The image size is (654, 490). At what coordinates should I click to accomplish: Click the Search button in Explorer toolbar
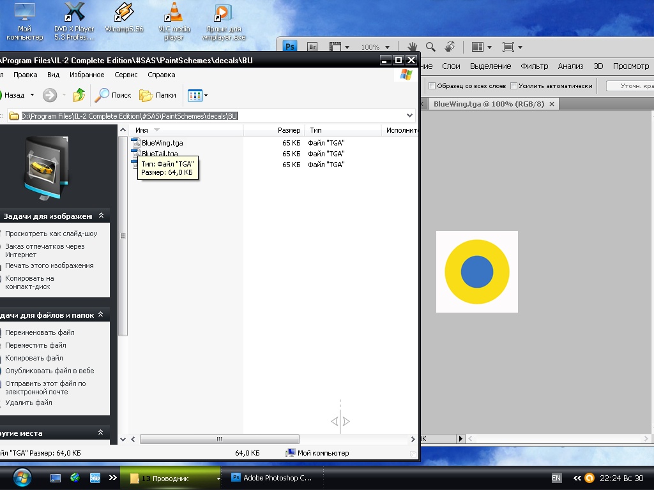[113, 95]
